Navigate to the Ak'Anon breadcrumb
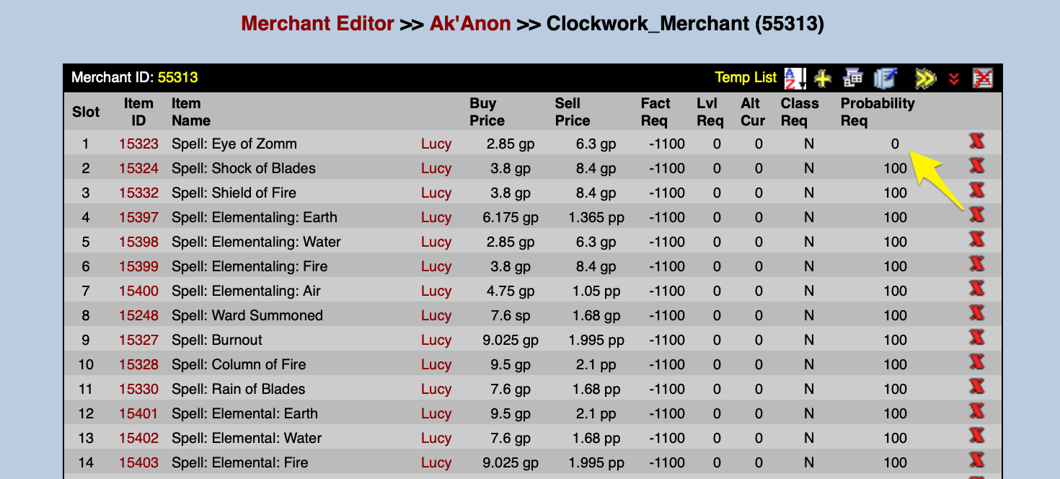Image resolution: width=1060 pixels, height=479 pixels. point(470,23)
